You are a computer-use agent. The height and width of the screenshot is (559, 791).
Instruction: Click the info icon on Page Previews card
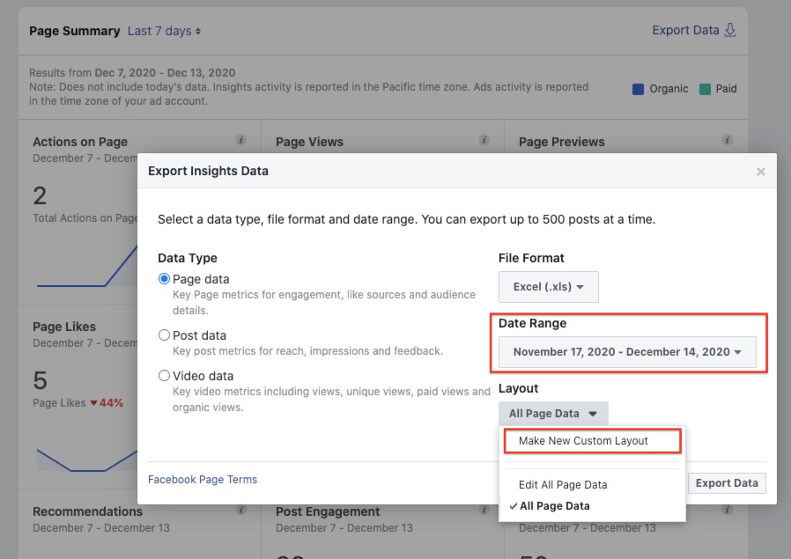[727, 140]
